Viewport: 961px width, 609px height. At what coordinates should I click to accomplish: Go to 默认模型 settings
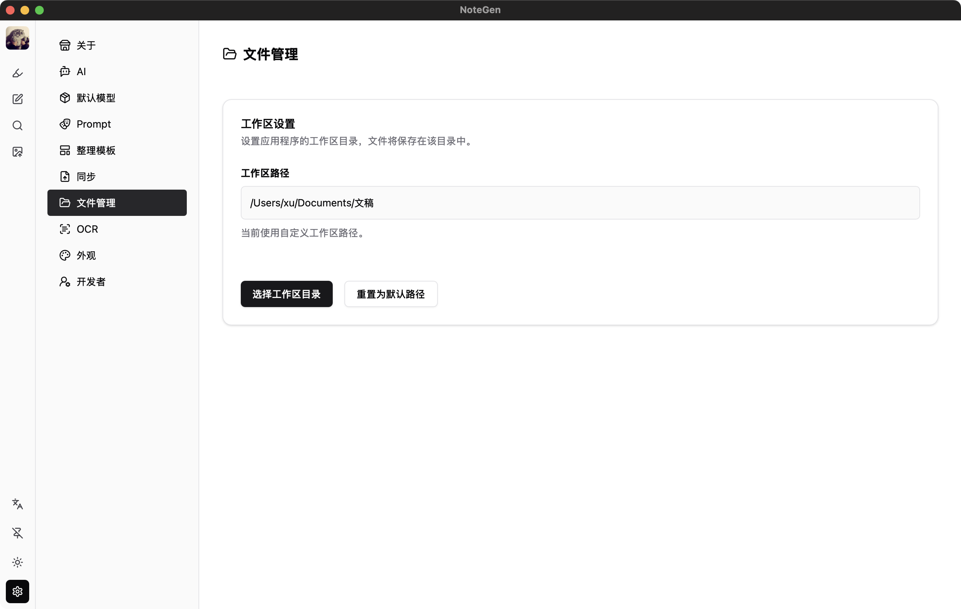(117, 98)
